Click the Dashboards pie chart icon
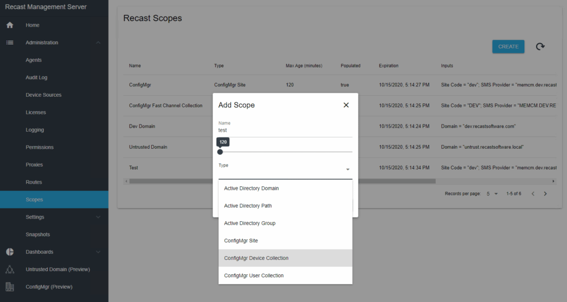The image size is (567, 302). pyautogui.click(x=9, y=252)
